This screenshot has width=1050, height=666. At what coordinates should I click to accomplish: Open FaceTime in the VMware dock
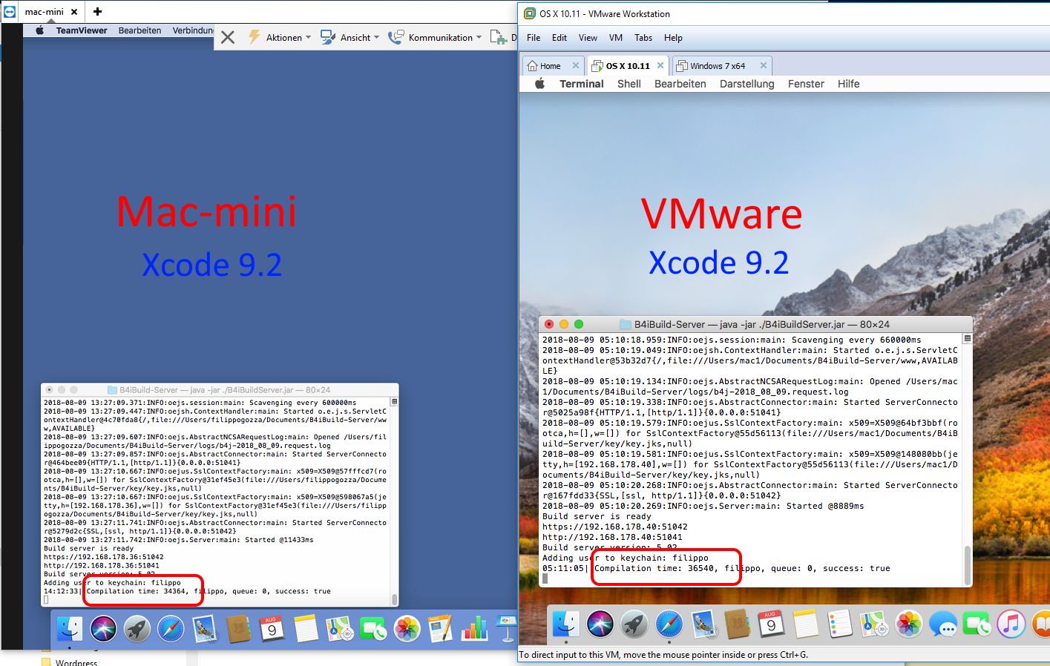point(977,624)
